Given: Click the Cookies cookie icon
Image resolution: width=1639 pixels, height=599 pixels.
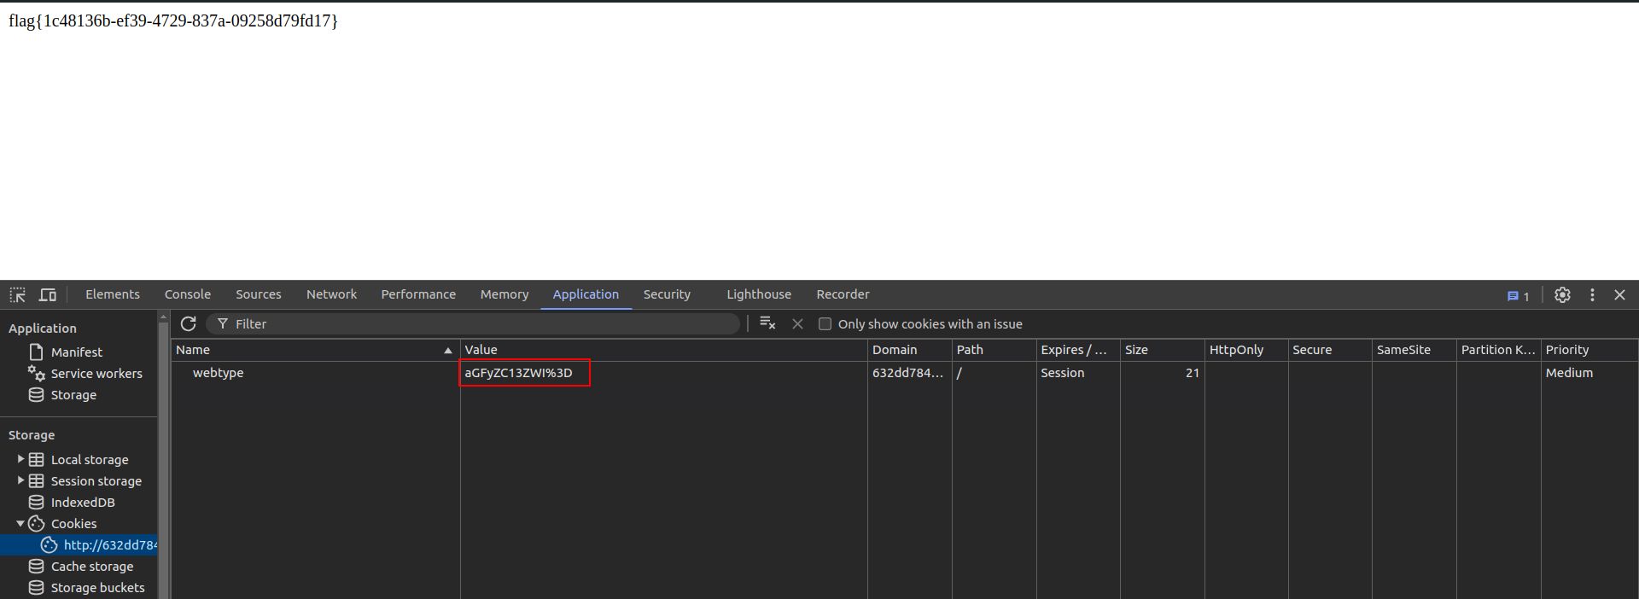Looking at the screenshot, I should click(36, 523).
